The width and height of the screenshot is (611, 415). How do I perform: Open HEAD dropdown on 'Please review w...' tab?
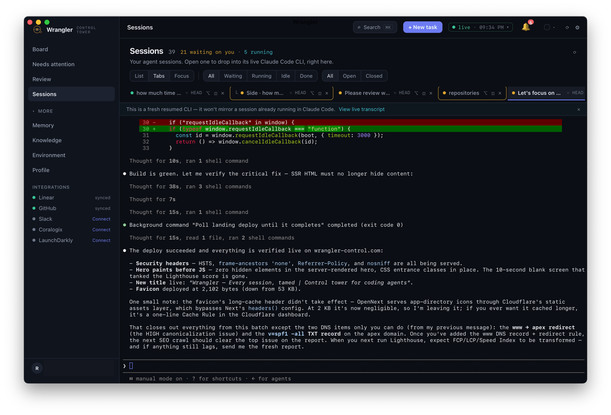[402, 93]
